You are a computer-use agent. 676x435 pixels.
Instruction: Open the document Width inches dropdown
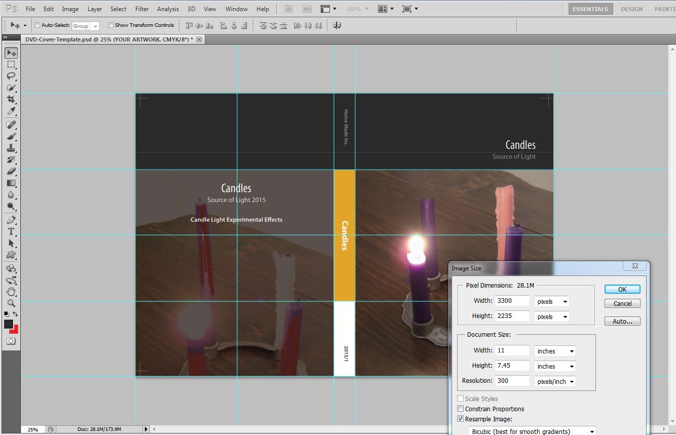point(555,351)
